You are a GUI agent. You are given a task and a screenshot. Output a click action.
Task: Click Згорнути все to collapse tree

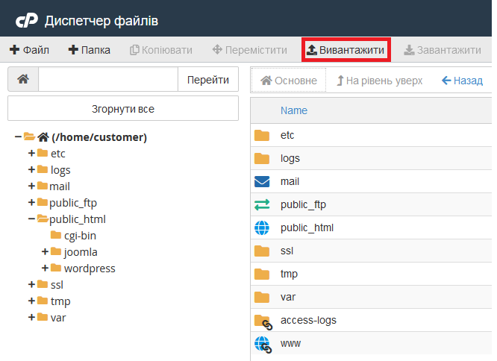tap(123, 109)
